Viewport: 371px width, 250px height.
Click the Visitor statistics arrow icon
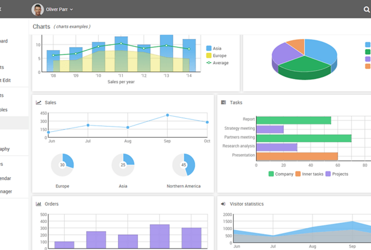[223, 204]
